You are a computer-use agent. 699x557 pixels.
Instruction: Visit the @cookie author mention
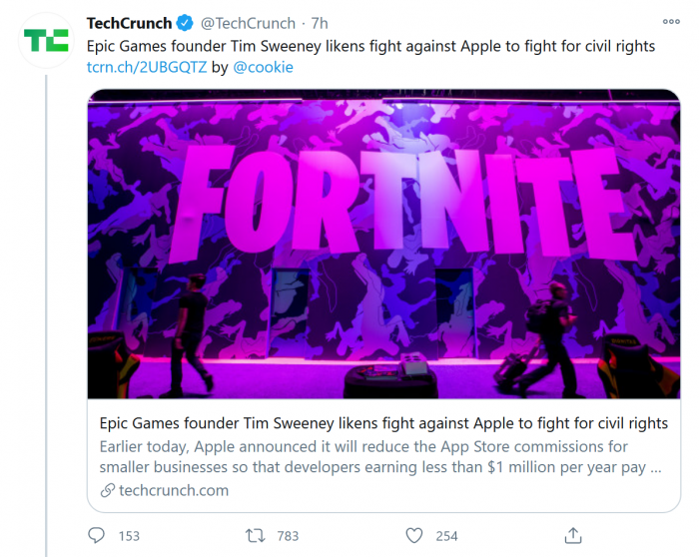pyautogui.click(x=263, y=67)
